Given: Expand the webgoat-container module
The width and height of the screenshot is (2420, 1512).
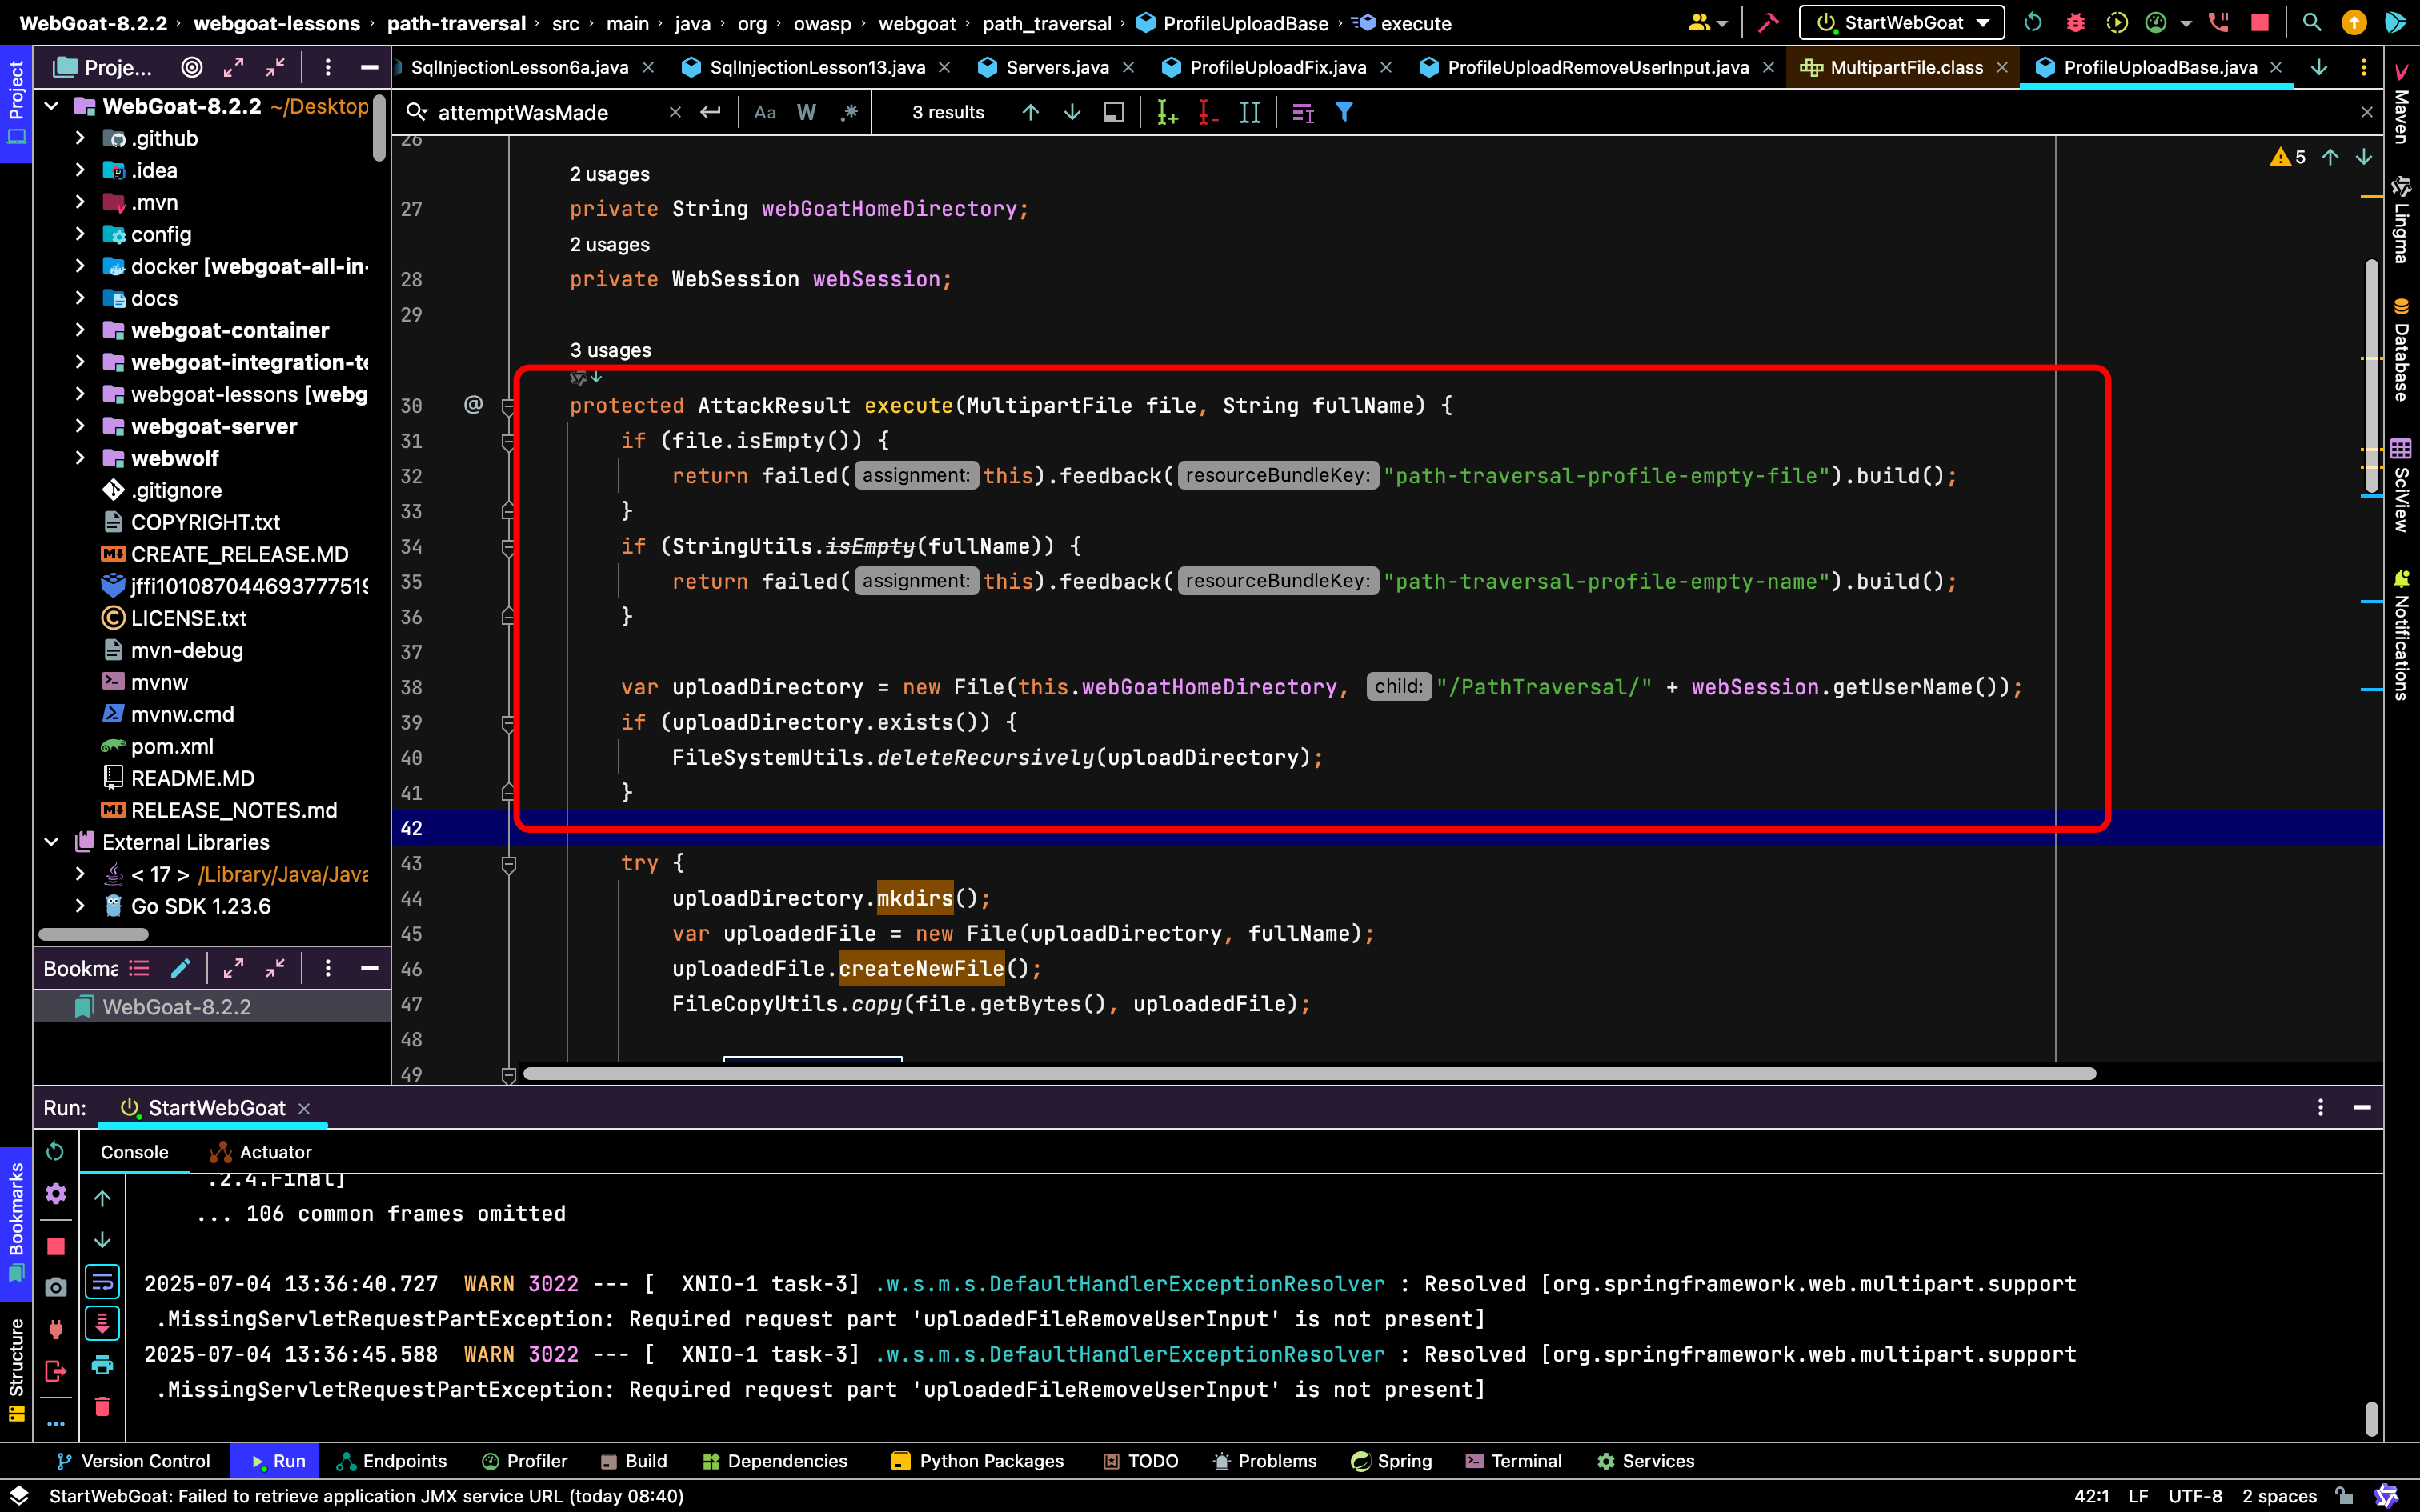Looking at the screenshot, I should pyautogui.click(x=80, y=330).
